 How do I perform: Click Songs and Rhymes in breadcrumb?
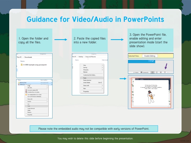pos(90,57)
